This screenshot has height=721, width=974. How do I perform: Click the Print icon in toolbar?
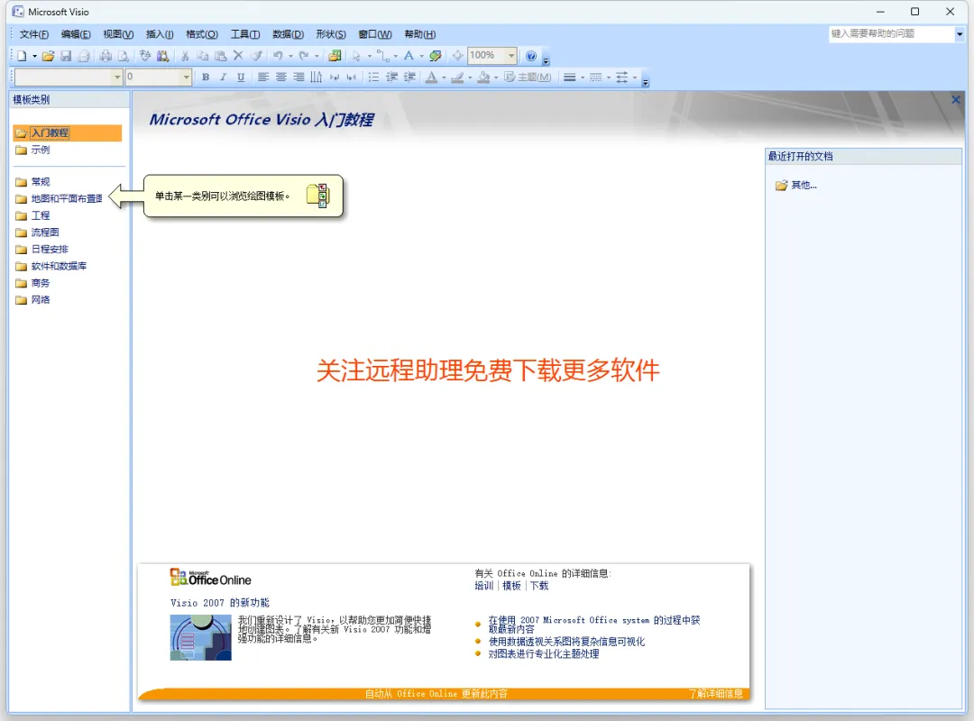tap(106, 56)
